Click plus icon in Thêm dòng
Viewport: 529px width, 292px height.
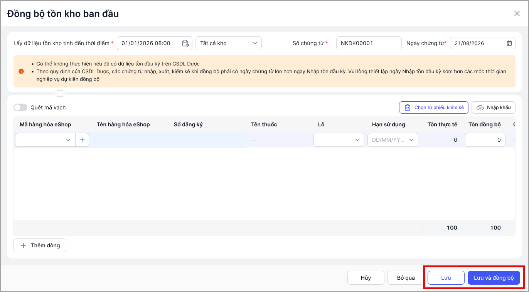(x=24, y=245)
